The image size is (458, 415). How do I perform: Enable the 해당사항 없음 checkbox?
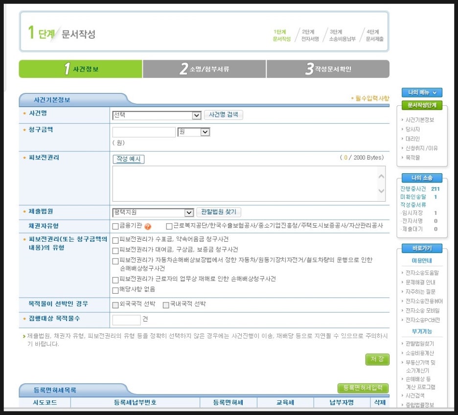tap(115, 290)
